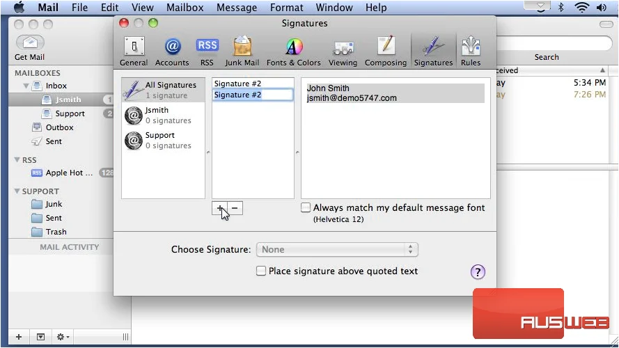The height and width of the screenshot is (348, 619).
Task: Open Fonts & Colors preferences pane
Action: pyautogui.click(x=294, y=52)
